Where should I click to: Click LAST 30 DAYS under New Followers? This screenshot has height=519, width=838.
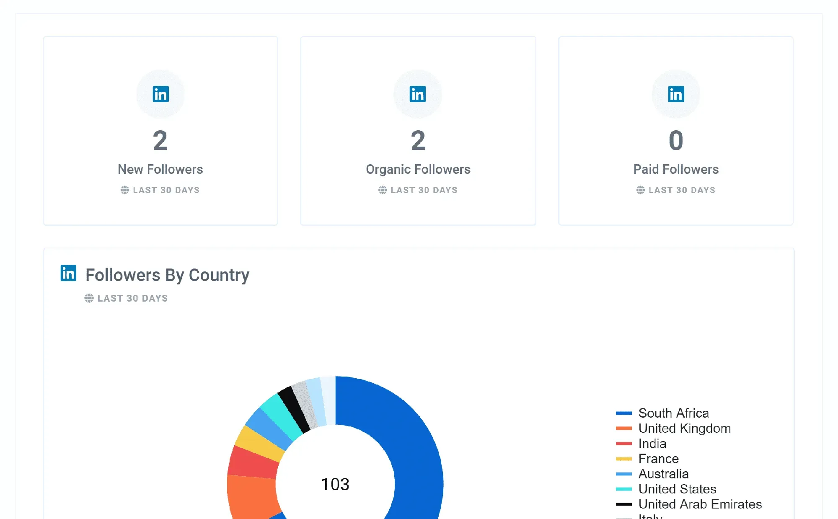[166, 190]
